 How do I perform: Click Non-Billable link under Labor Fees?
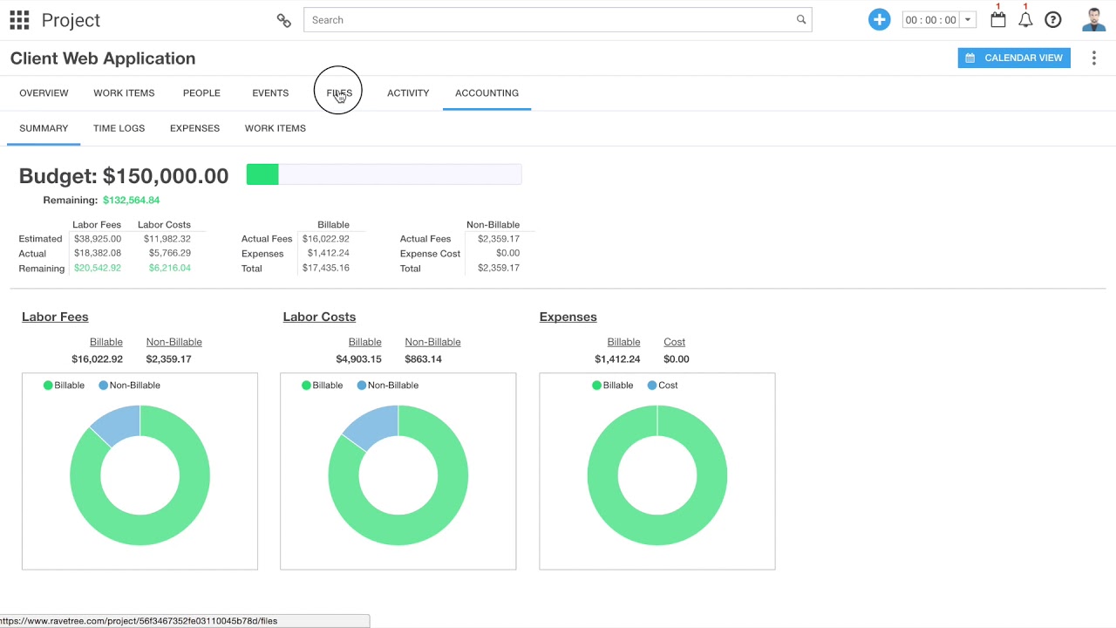(x=174, y=342)
